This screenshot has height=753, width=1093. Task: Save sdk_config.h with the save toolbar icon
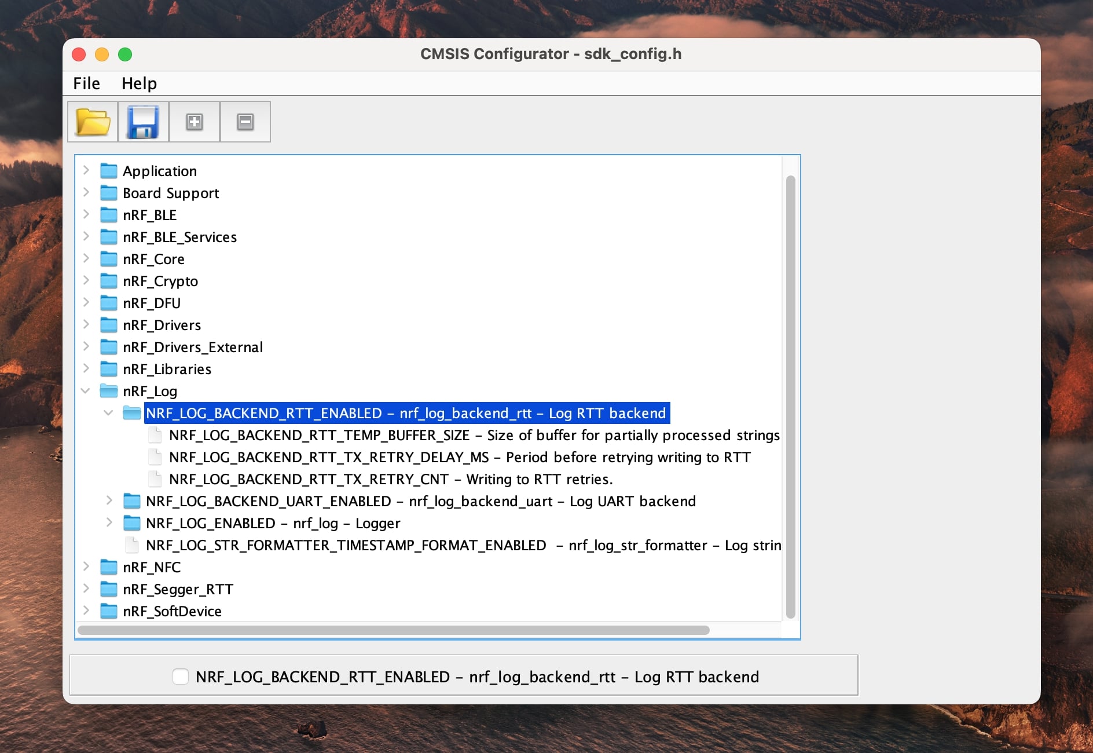tap(144, 122)
